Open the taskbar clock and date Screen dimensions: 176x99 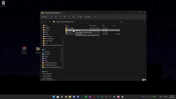pos(172,97)
